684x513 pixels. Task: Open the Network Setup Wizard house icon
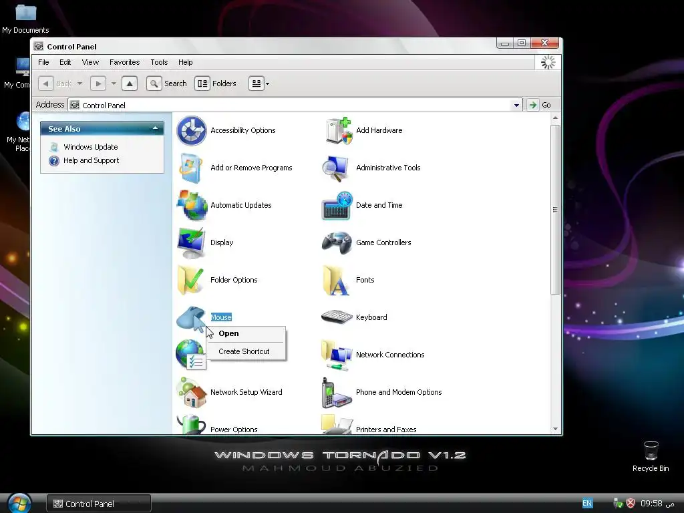click(x=192, y=393)
